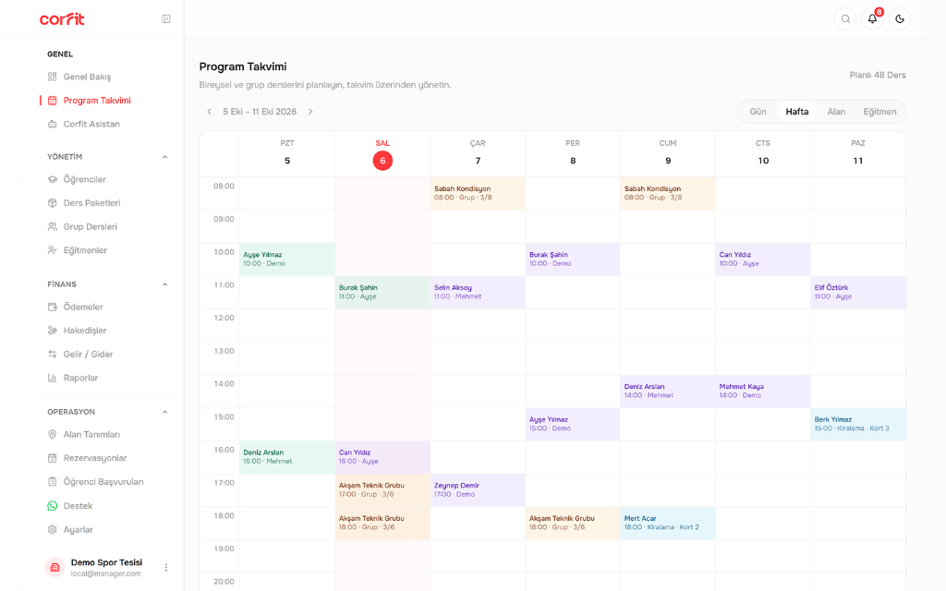Open Mehmet Kaya 14:00 demo lesson

click(762, 392)
